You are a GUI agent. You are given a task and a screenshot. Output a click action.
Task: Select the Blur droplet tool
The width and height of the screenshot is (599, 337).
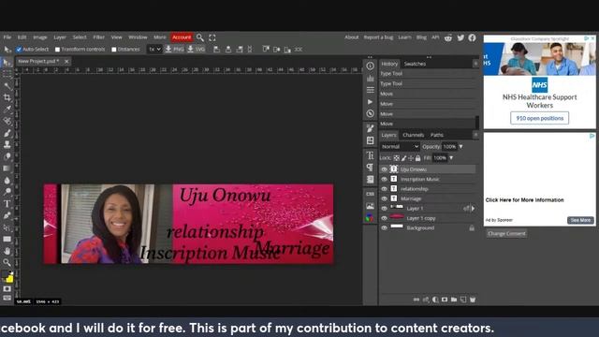click(x=7, y=180)
